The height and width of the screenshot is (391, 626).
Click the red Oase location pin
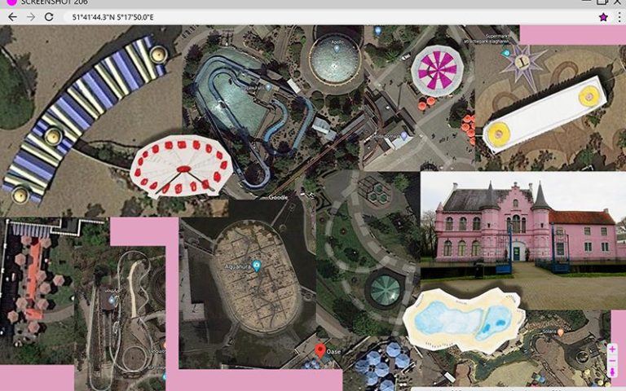tap(320, 351)
